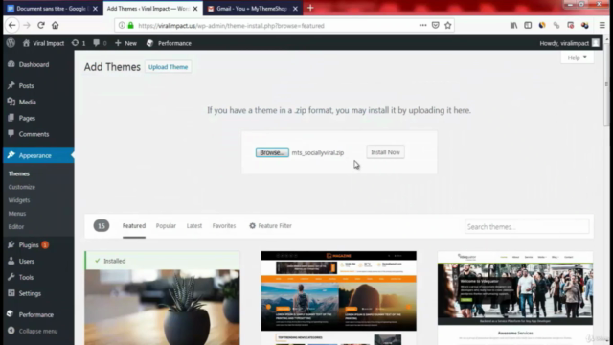Expand the Help dropdown
The width and height of the screenshot is (613, 345).
pyautogui.click(x=577, y=57)
